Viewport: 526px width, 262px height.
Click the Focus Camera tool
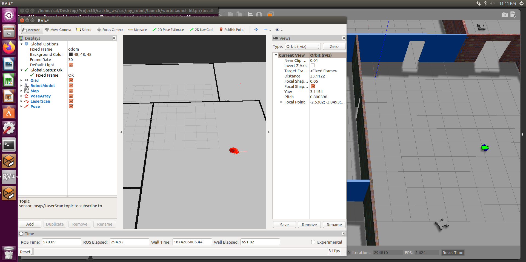click(110, 30)
